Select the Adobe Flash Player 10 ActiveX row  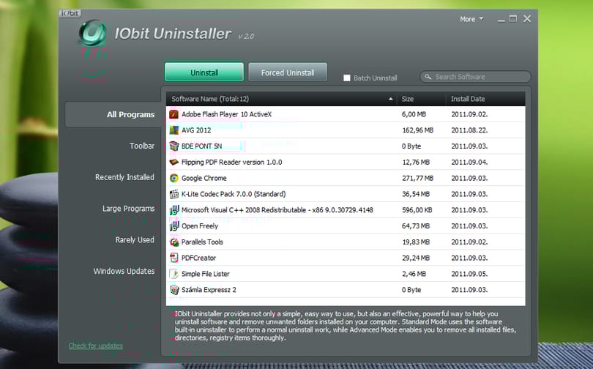pyautogui.click(x=346, y=114)
